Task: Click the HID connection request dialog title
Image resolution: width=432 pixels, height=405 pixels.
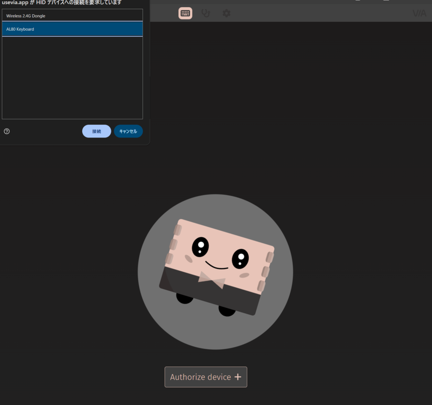Action: point(61,3)
